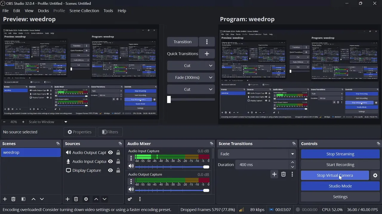Screen dimensions: 382x214
Task: Open scene filters icon in Scenes dock
Action: point(23,199)
